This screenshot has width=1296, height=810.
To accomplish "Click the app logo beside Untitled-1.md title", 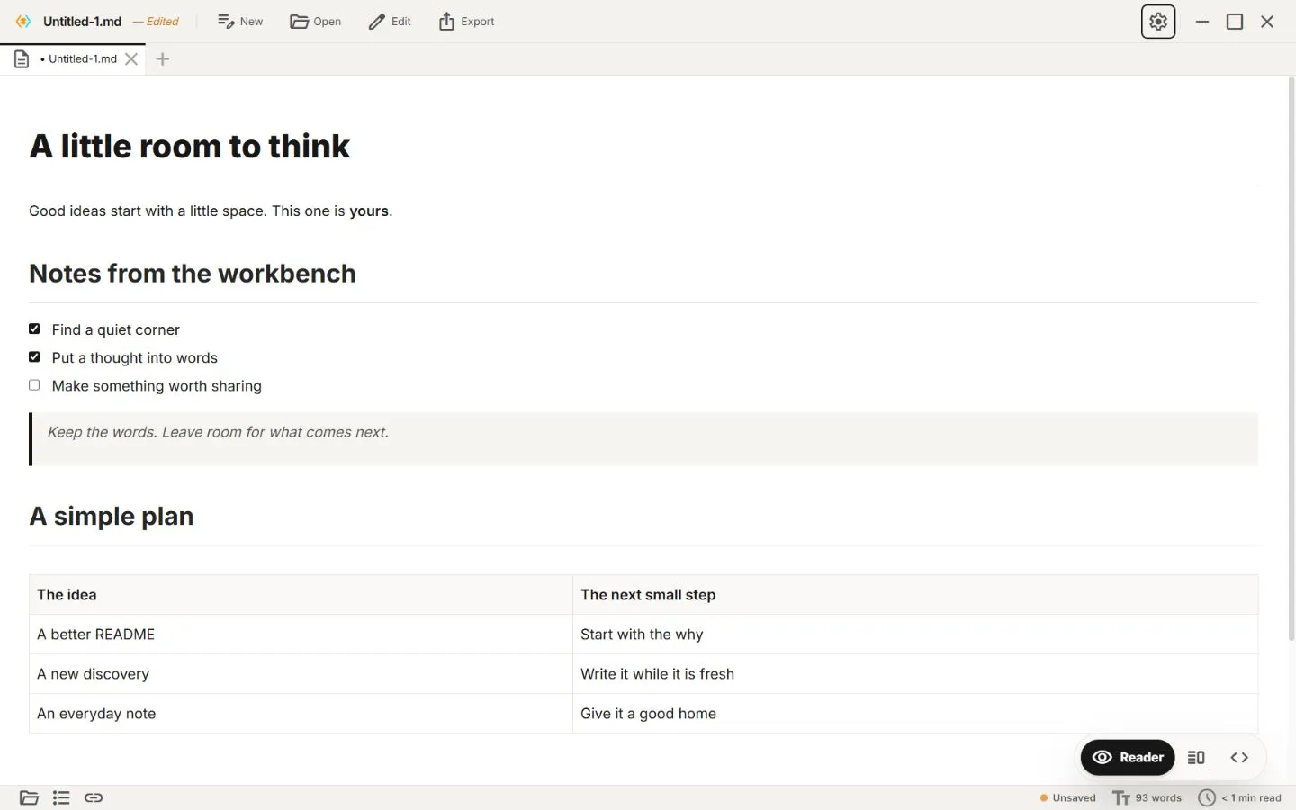I will pyautogui.click(x=23, y=22).
